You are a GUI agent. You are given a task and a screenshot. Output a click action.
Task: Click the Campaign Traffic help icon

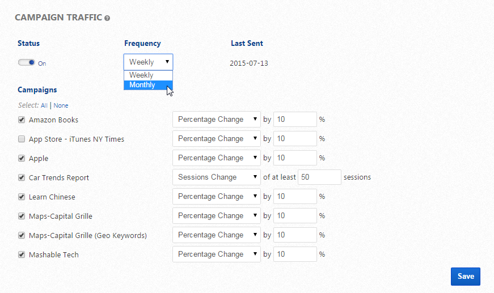(x=107, y=18)
